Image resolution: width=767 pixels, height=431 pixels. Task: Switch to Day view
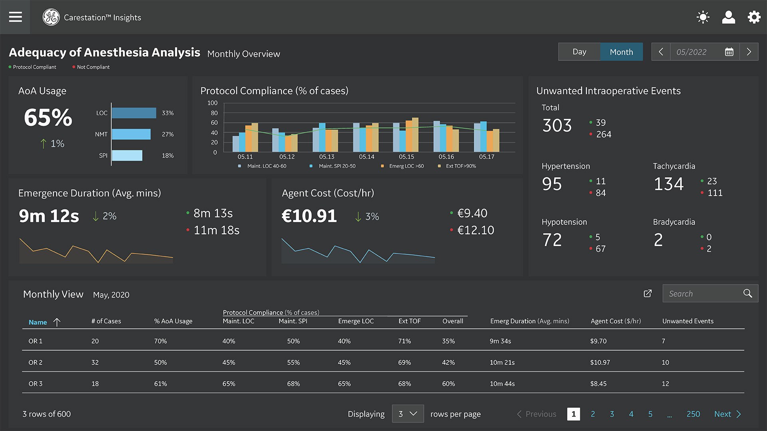(x=579, y=52)
